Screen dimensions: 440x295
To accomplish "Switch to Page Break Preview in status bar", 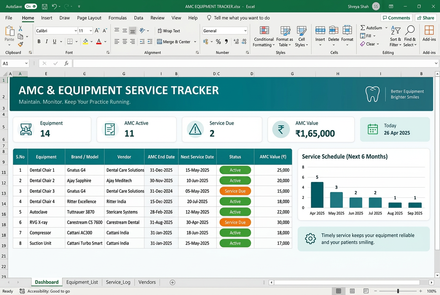I will pyautogui.click(x=366, y=291).
